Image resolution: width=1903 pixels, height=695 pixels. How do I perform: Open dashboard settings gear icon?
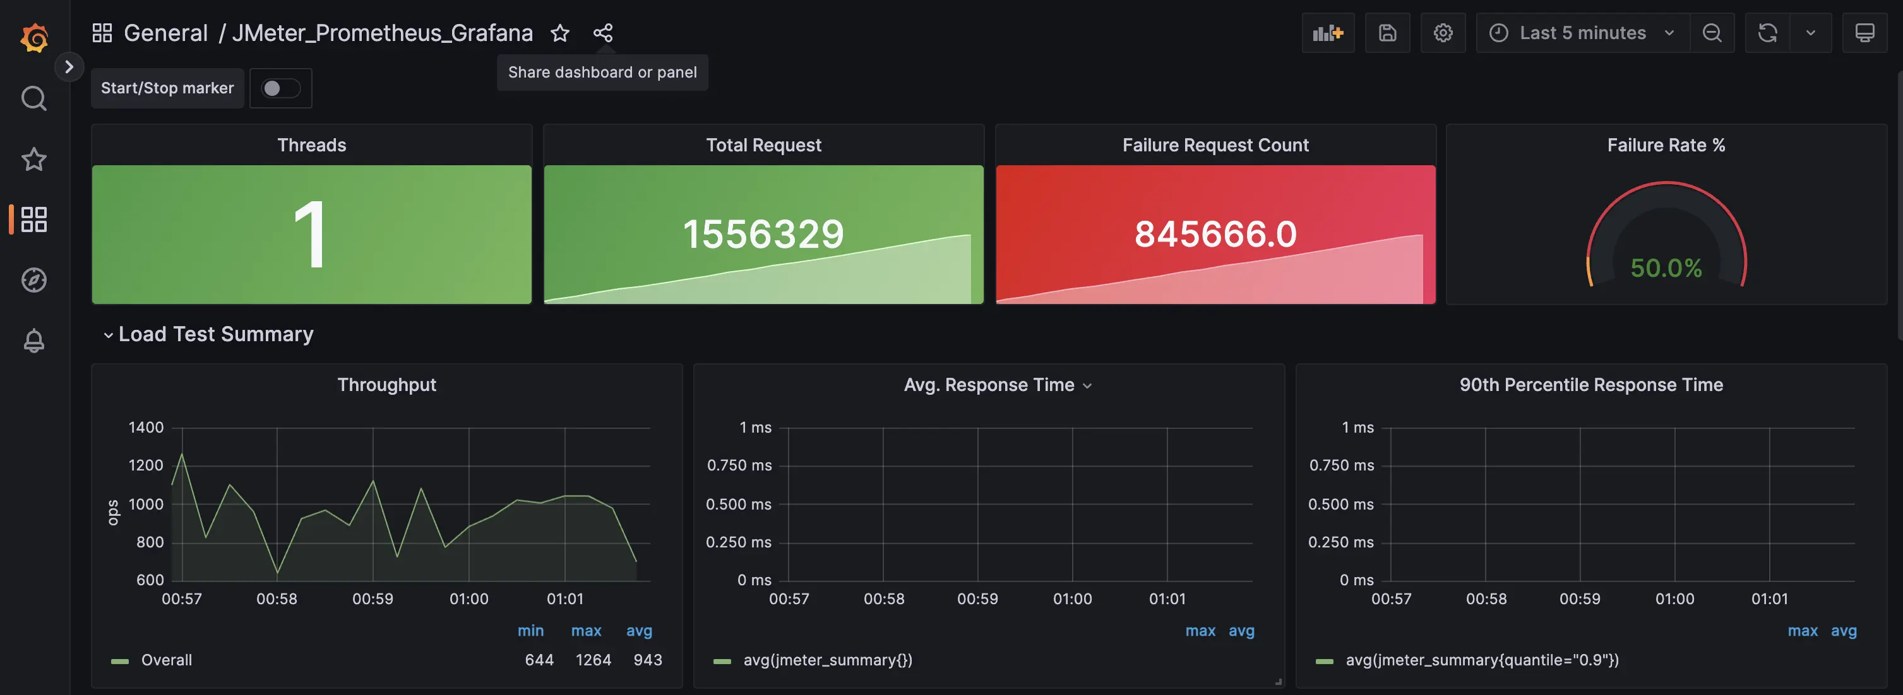(1442, 33)
